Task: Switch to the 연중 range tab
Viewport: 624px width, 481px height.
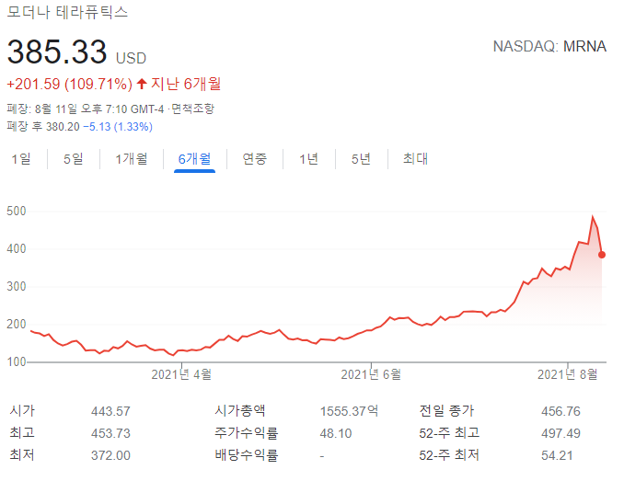Action: pos(255,159)
